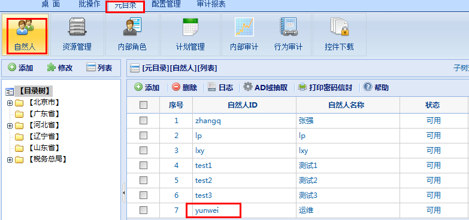Click the 广东省 folder icon

(x=19, y=114)
